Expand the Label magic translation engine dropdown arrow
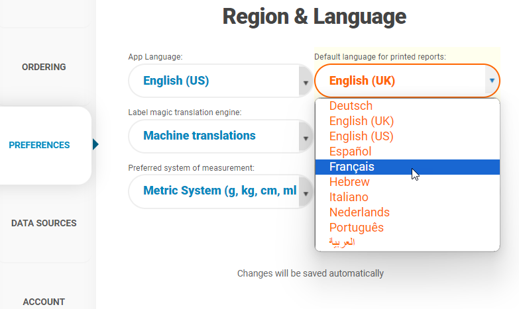The width and height of the screenshot is (519, 309). click(306, 137)
